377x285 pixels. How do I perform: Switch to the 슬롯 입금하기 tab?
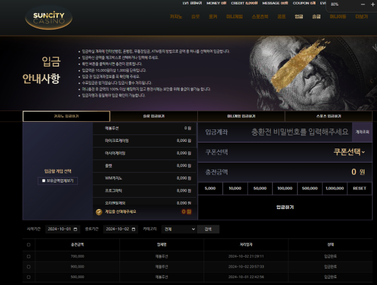pyautogui.click(x=153, y=116)
